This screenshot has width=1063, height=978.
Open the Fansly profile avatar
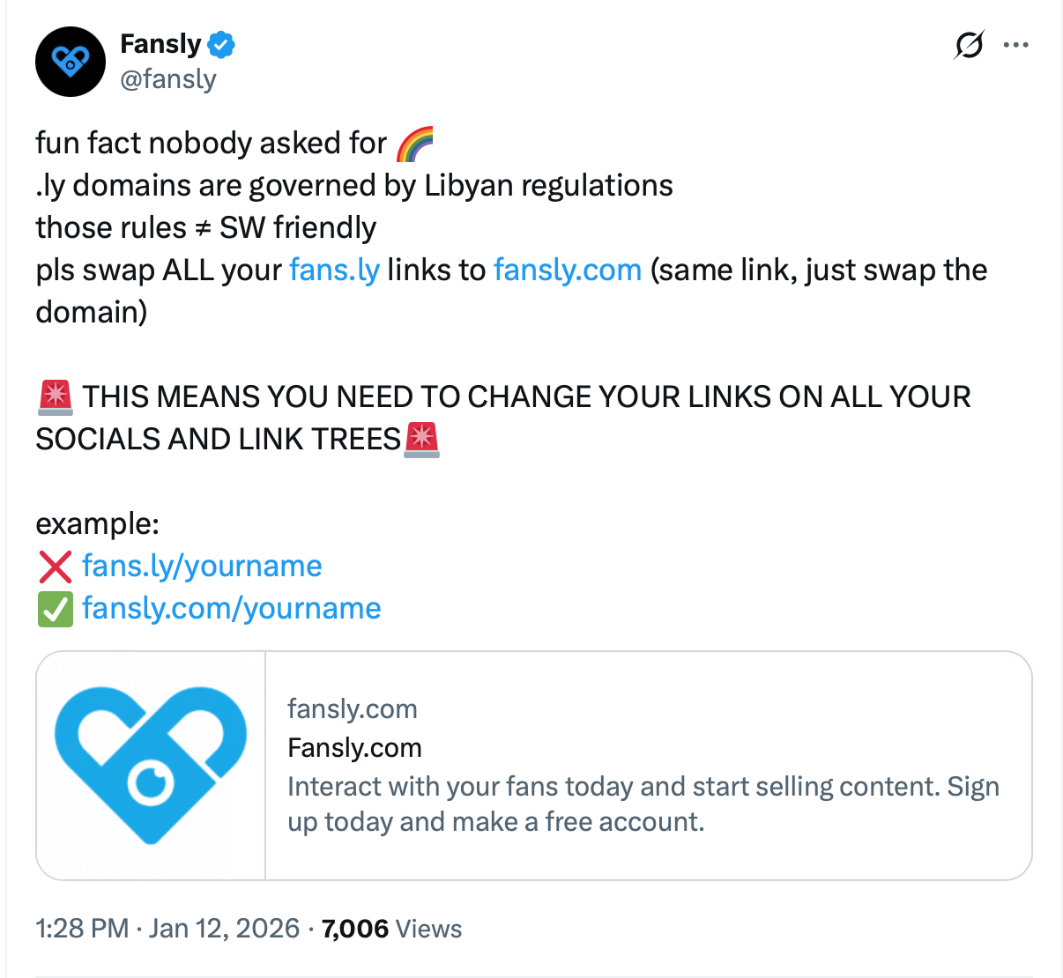(x=71, y=62)
